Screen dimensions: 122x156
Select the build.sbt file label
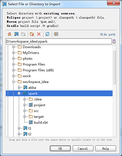[x=41, y=122]
